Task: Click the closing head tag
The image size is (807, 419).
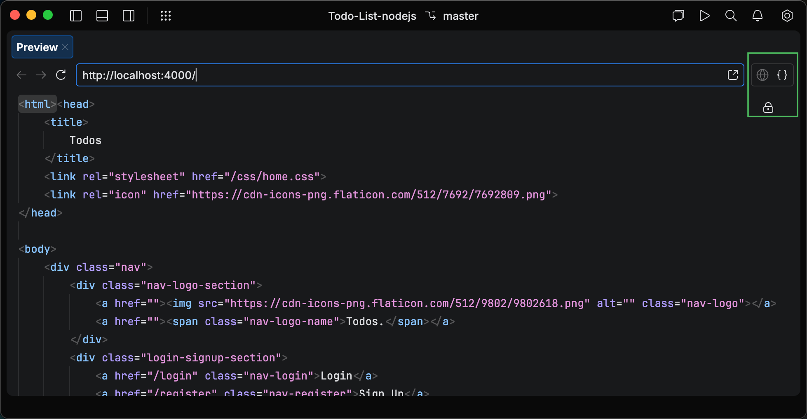Action: click(41, 213)
